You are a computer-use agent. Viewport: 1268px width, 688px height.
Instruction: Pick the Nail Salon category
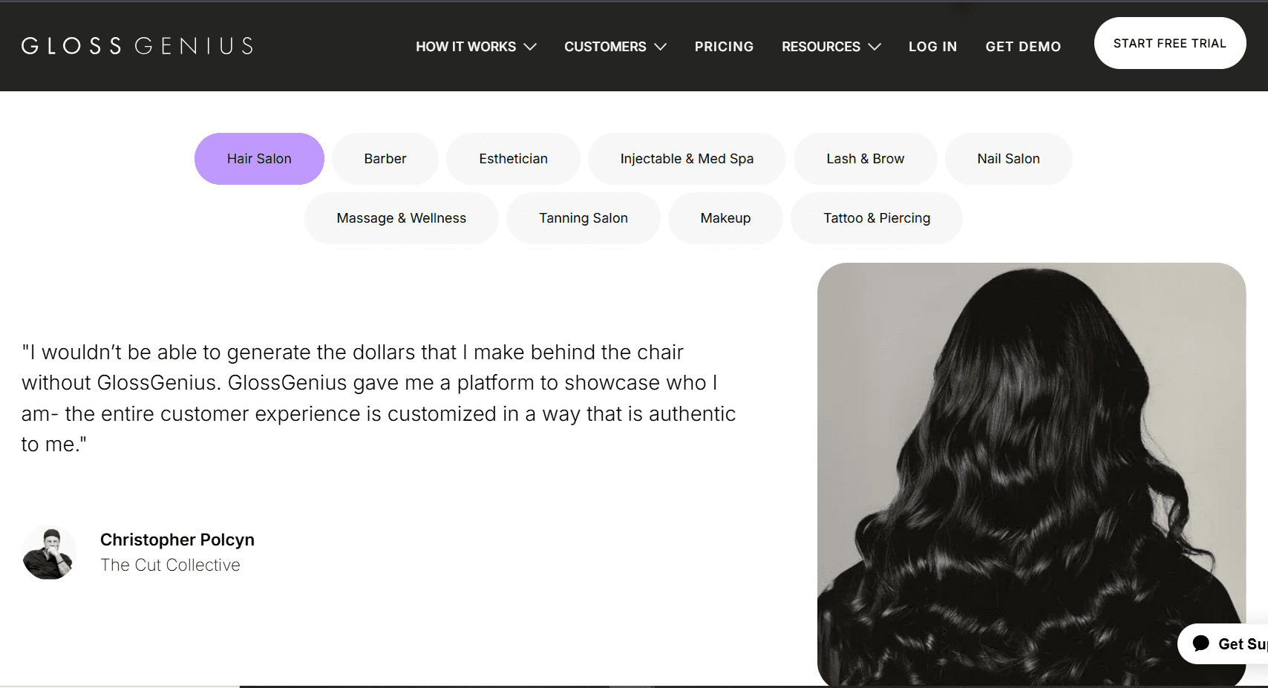(x=1008, y=159)
